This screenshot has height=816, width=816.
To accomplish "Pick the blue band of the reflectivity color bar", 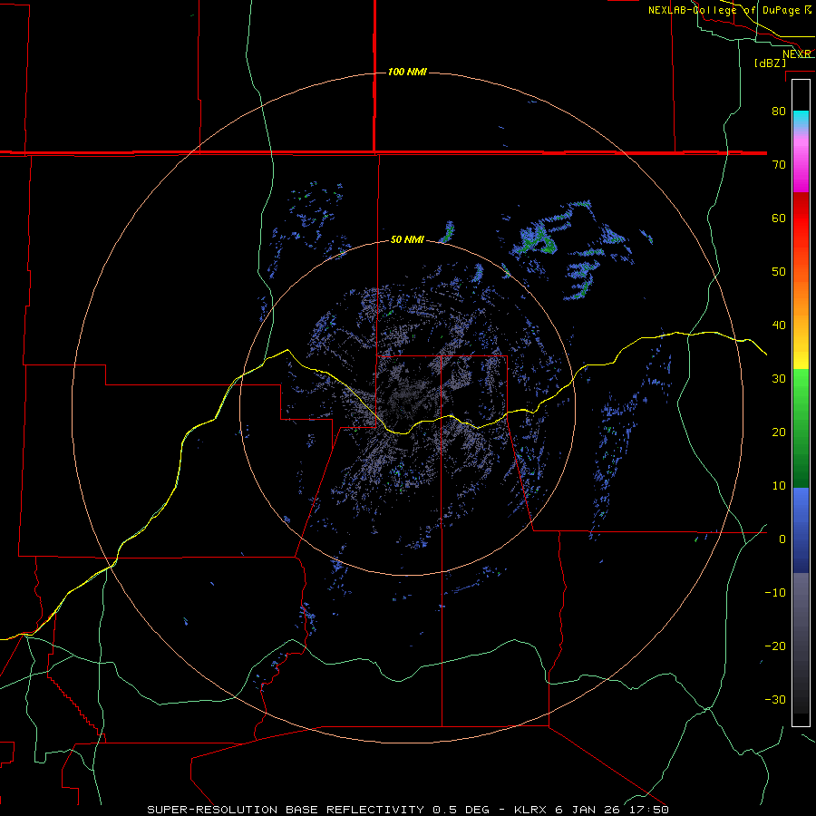I will pos(801,529).
